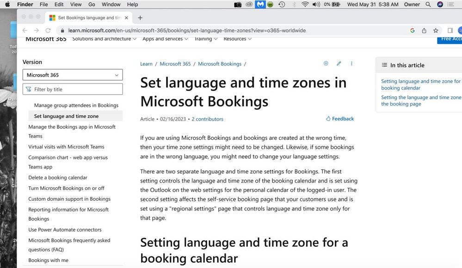This screenshot has height=268, width=462.
Task: Expand Apps and services menu
Action: [x=165, y=39]
